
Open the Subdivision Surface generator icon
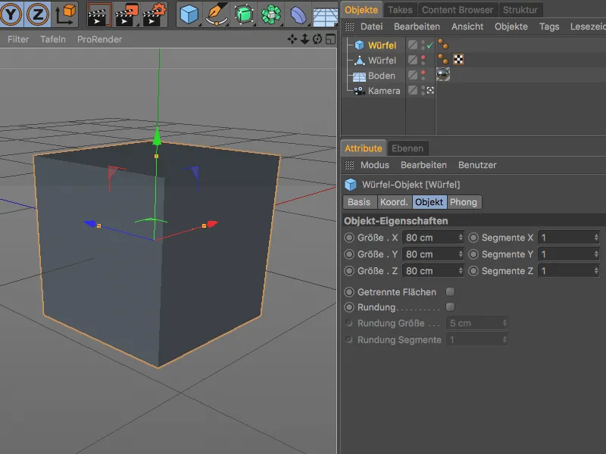[x=244, y=14]
